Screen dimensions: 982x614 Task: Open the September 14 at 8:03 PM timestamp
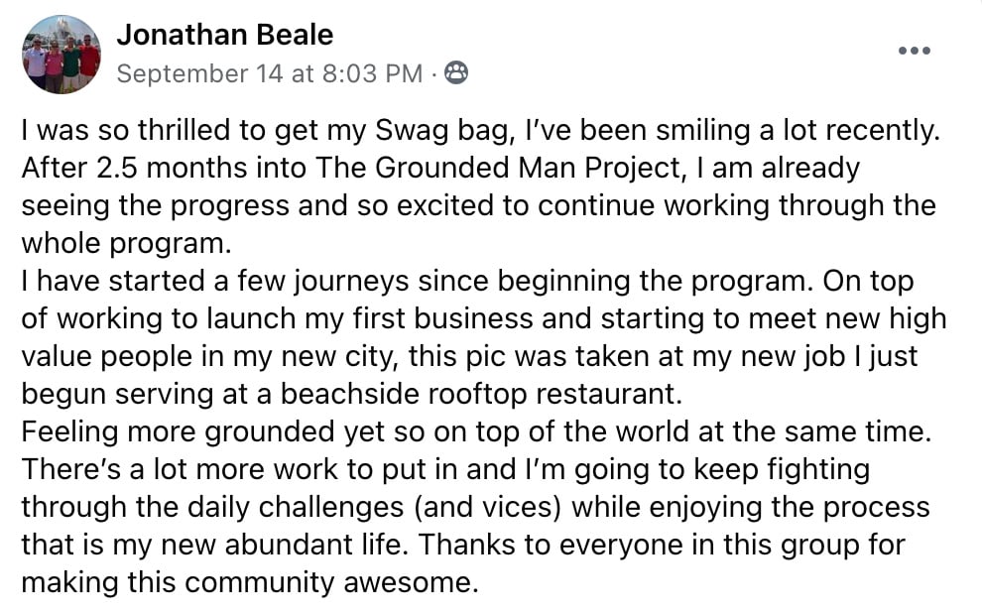click(x=270, y=74)
